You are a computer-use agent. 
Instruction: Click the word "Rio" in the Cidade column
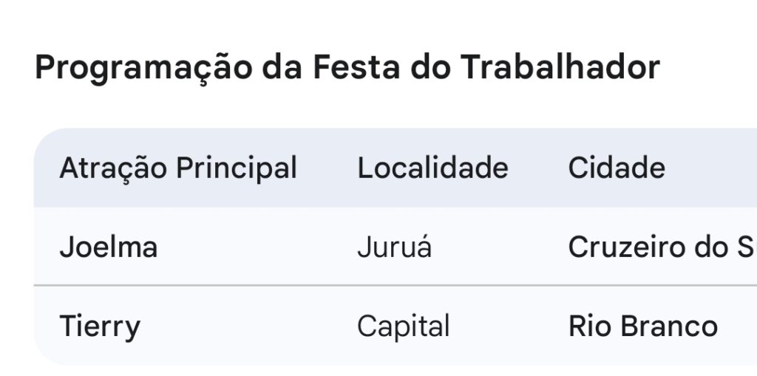586,326
